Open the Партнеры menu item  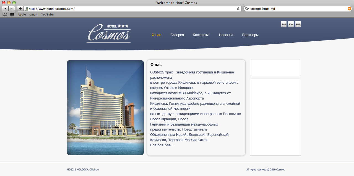pos(250,35)
